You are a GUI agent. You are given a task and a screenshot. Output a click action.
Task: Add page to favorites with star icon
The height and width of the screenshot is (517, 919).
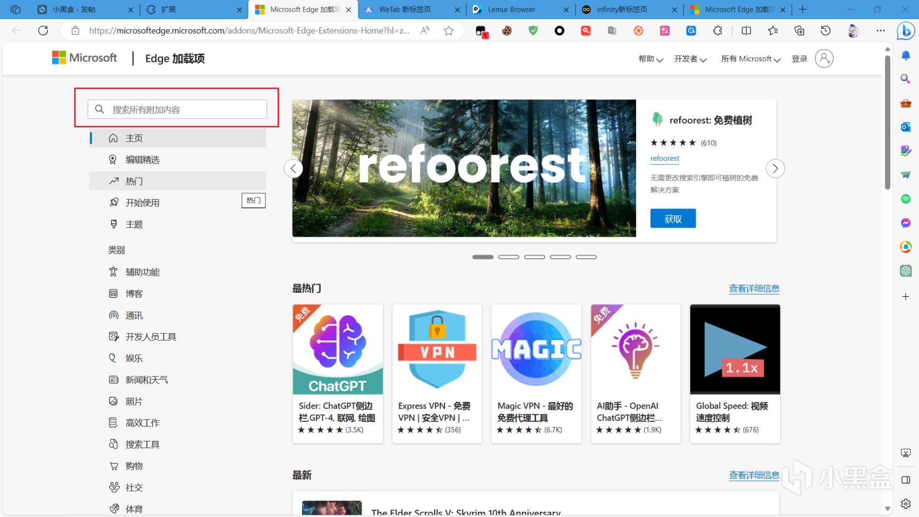click(x=449, y=31)
